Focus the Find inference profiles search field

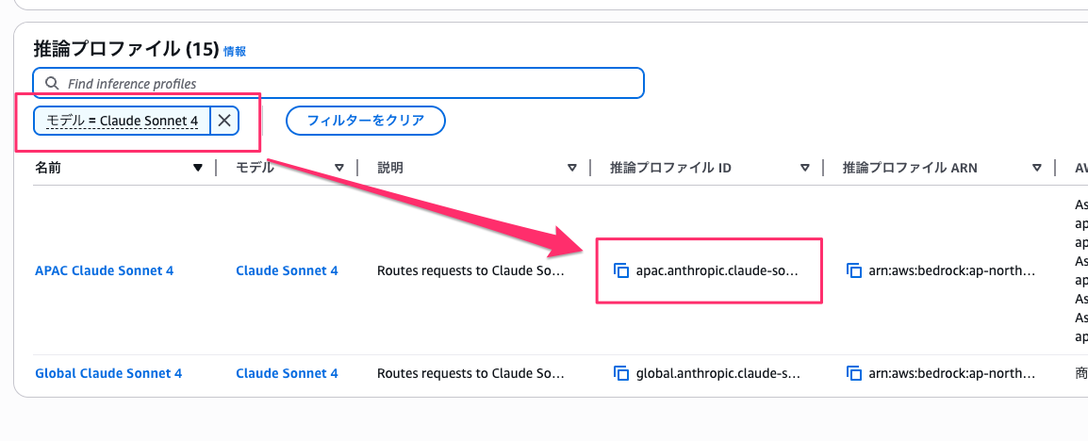pyautogui.click(x=338, y=83)
